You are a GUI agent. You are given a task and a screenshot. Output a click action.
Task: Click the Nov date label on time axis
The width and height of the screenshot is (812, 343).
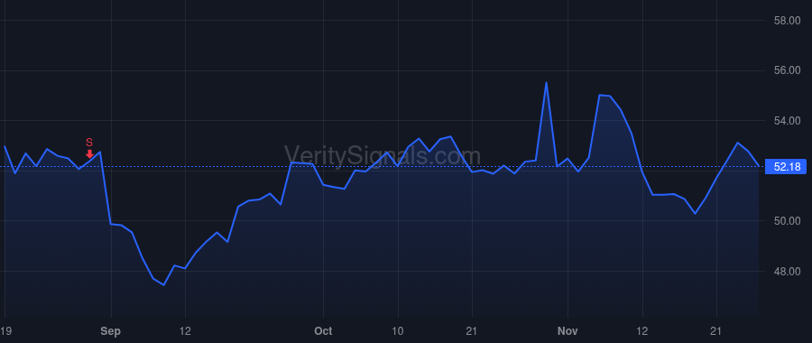point(568,331)
